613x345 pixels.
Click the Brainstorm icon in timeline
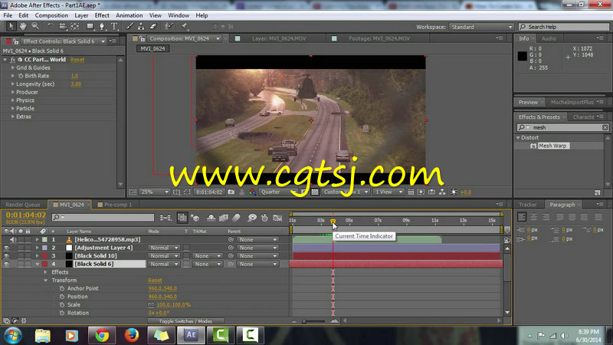pos(252,218)
